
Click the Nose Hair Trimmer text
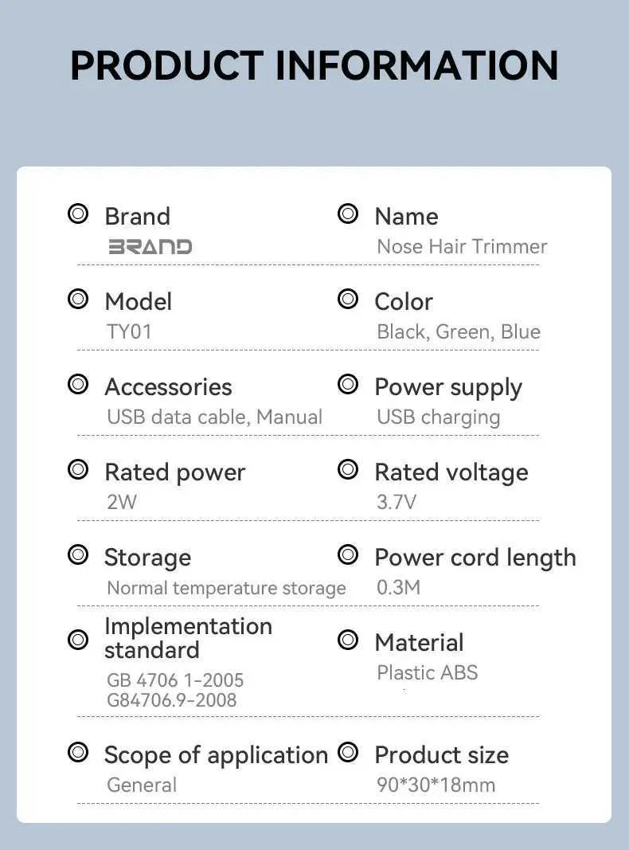(x=462, y=247)
